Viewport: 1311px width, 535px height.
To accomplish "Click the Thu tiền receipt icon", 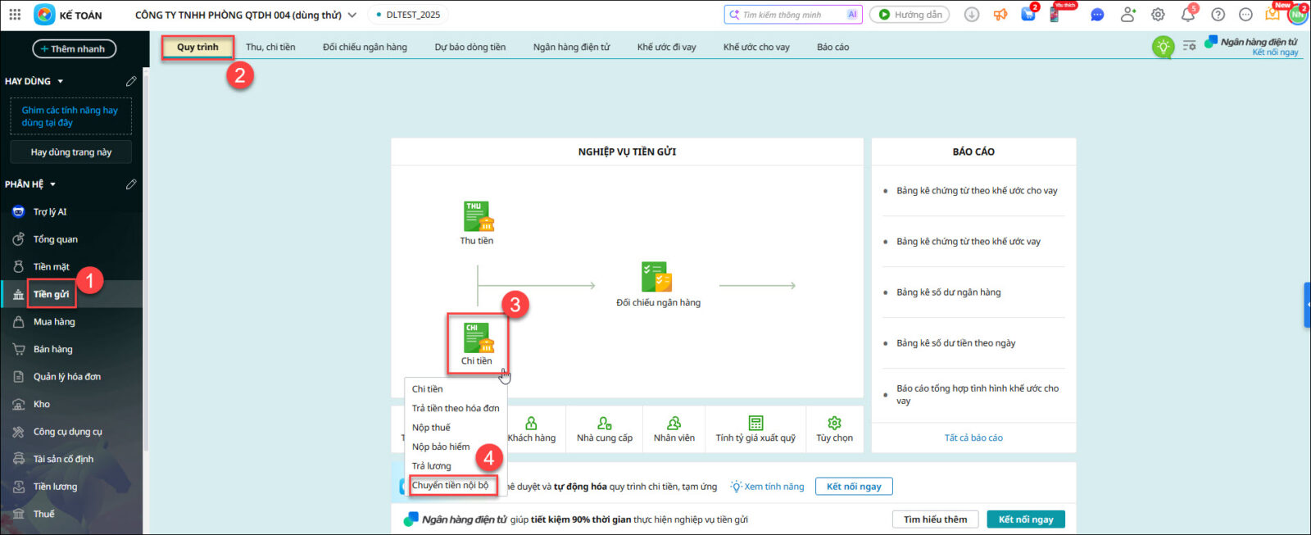I will point(478,216).
